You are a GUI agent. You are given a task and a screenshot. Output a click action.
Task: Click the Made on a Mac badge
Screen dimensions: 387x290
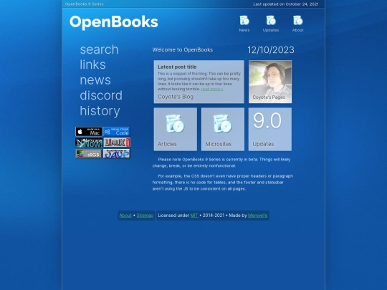(x=89, y=132)
